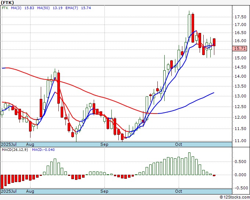Click the 15.00 price axis label

(240, 58)
